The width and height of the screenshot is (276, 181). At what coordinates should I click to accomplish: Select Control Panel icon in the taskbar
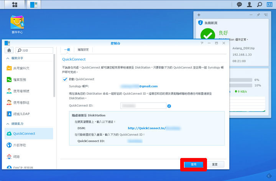[x=34, y=5]
